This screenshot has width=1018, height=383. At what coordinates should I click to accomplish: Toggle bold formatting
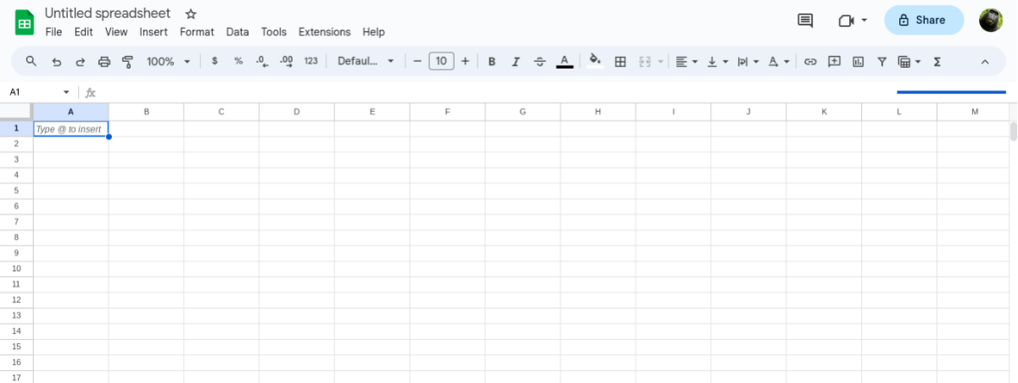coord(492,61)
